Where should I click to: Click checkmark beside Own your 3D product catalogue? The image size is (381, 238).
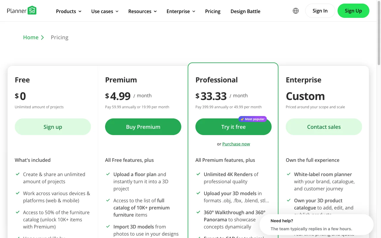[x=289, y=200]
